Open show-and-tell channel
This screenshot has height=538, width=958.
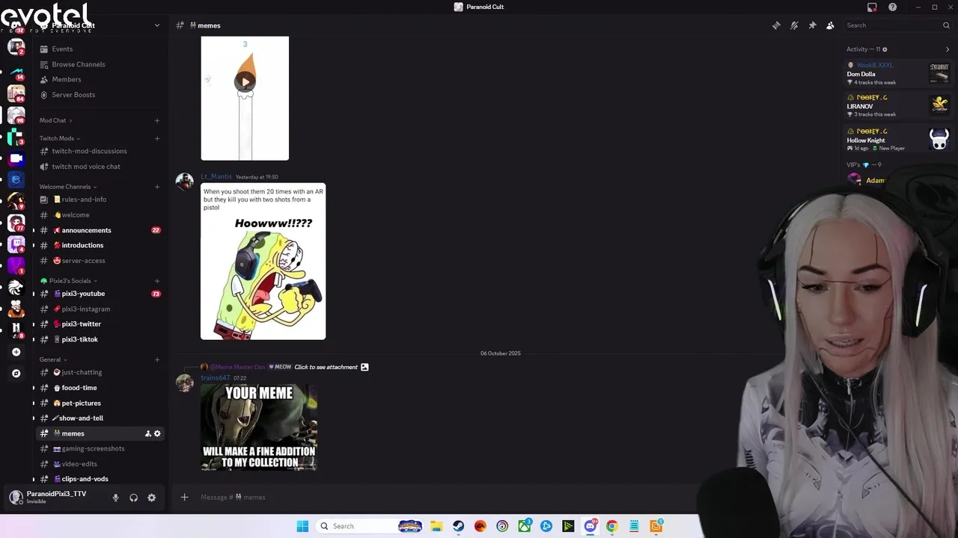point(99,418)
